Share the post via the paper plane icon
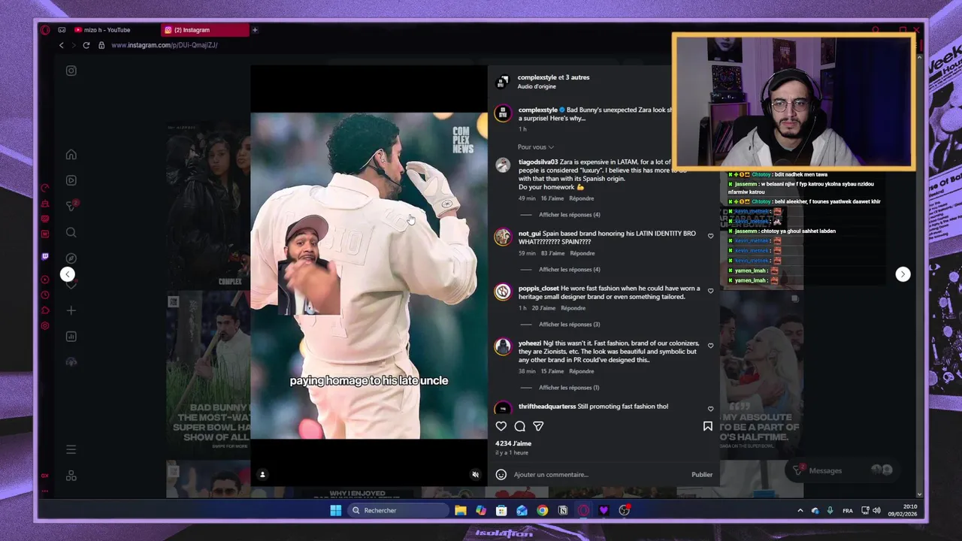This screenshot has width=962, height=541. coord(538,426)
